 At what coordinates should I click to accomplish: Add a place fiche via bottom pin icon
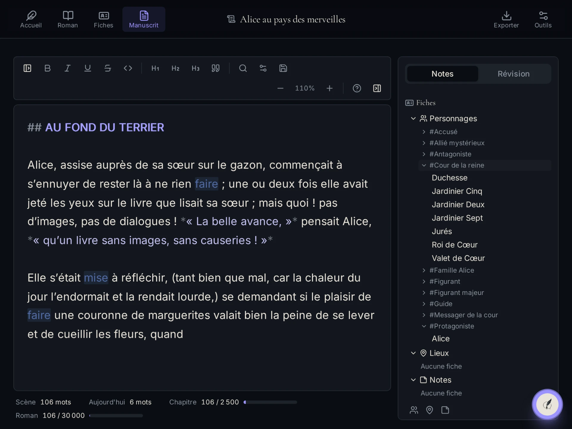[x=429, y=410]
